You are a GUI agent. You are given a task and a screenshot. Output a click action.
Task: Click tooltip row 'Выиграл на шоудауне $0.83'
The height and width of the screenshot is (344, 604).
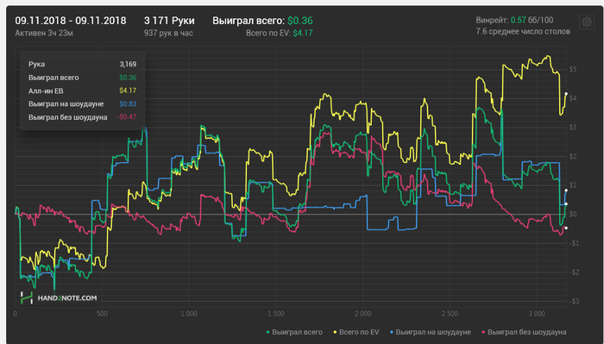point(83,104)
